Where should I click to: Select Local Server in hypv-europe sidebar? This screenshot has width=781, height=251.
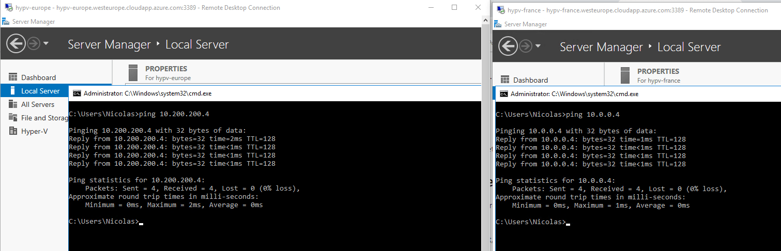tap(56, 91)
